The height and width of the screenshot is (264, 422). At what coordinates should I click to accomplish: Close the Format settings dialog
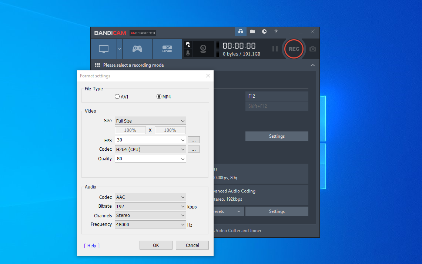[208, 76]
